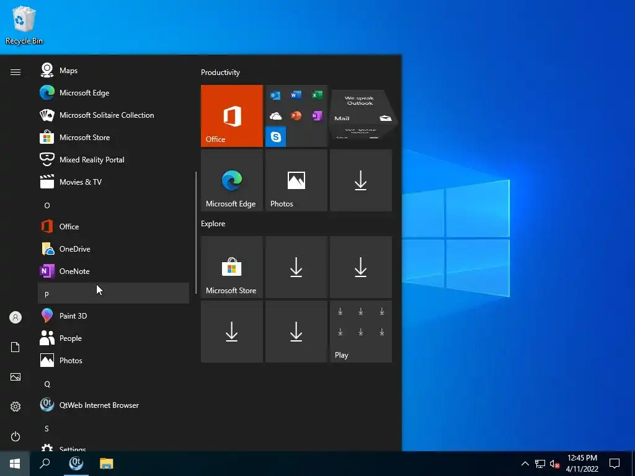635x476 pixels.
Task: Open Power options in Start
Action: tap(16, 436)
